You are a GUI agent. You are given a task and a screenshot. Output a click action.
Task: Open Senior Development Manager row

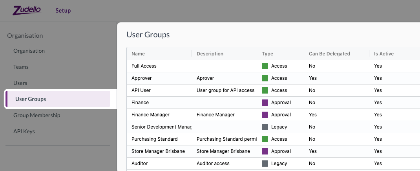coord(273,127)
